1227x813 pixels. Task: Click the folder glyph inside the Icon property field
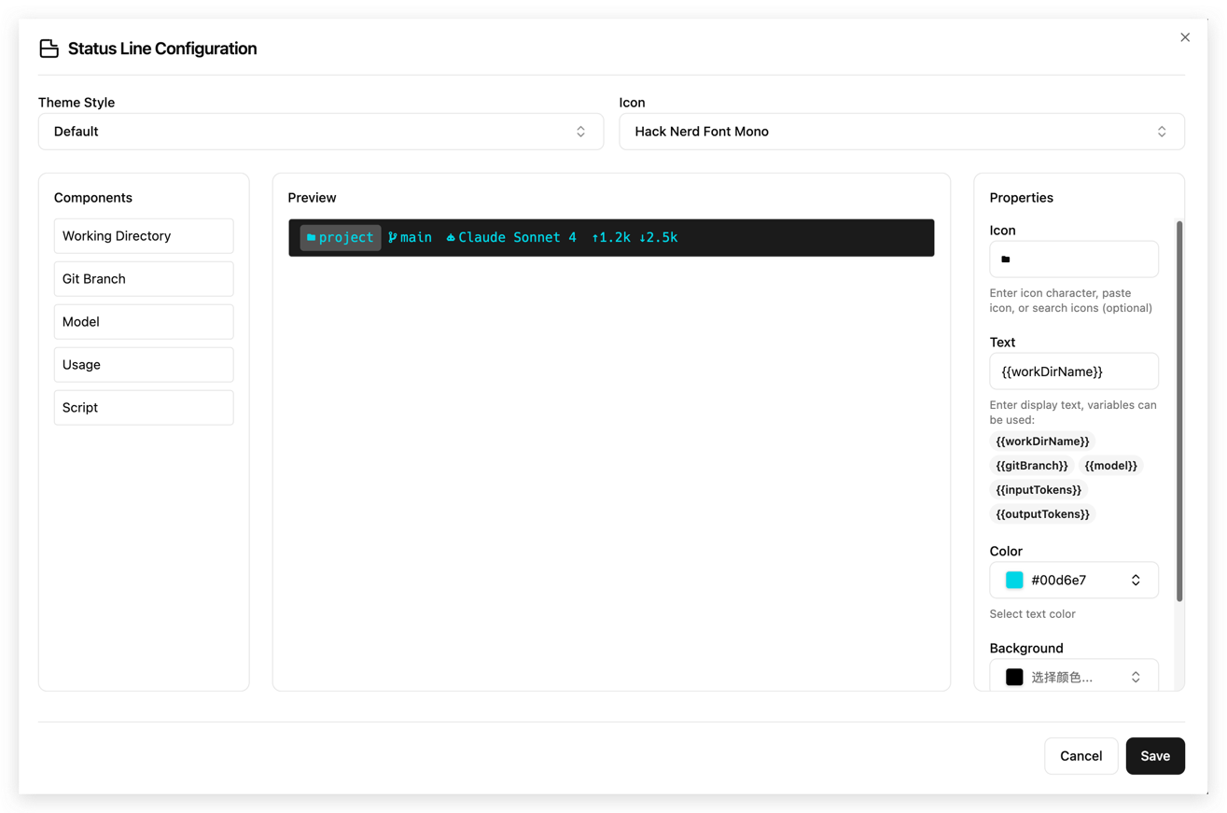click(1006, 259)
